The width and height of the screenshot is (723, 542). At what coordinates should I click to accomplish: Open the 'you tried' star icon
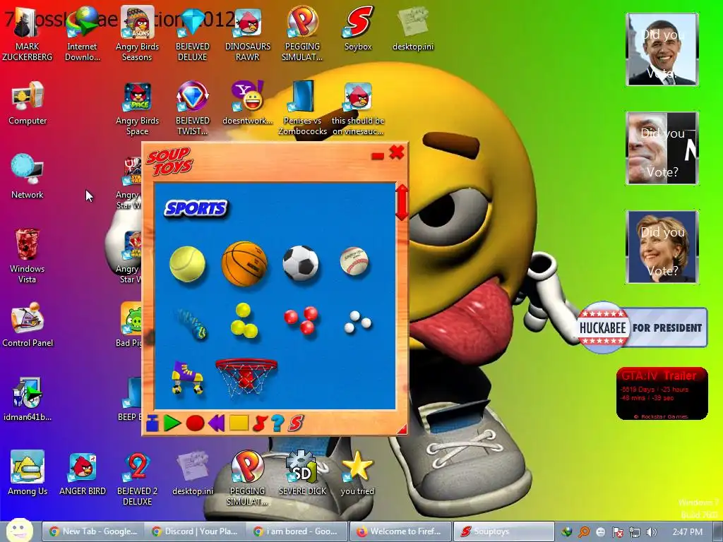(x=357, y=474)
